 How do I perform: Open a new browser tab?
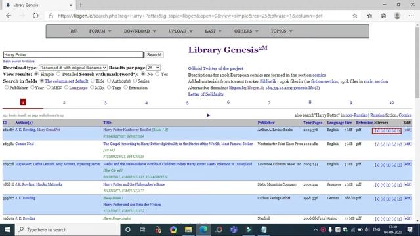coord(81,5)
